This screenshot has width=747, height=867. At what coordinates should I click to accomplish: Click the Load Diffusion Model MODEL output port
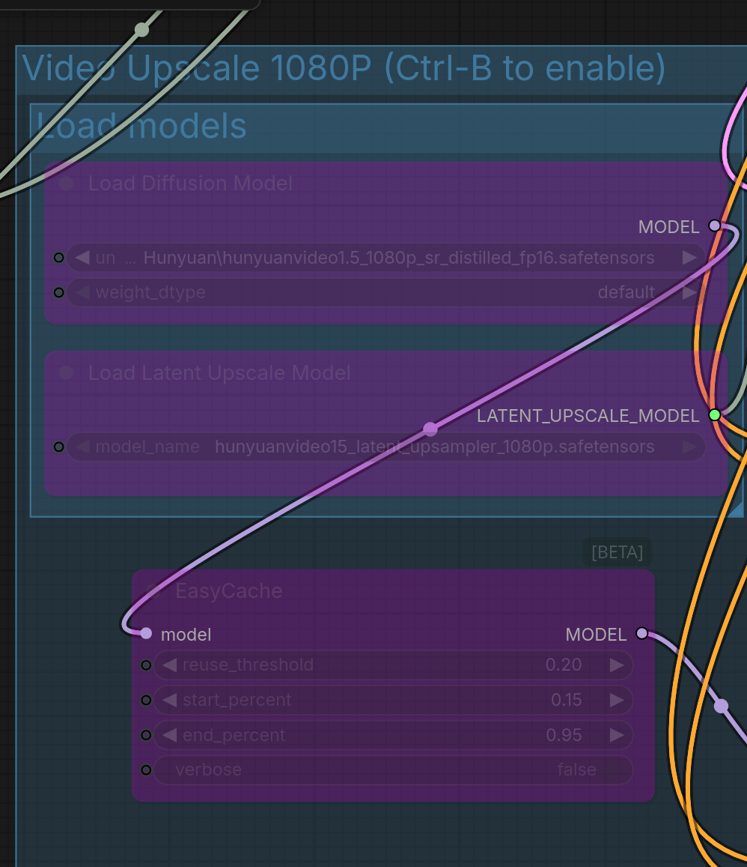(714, 226)
